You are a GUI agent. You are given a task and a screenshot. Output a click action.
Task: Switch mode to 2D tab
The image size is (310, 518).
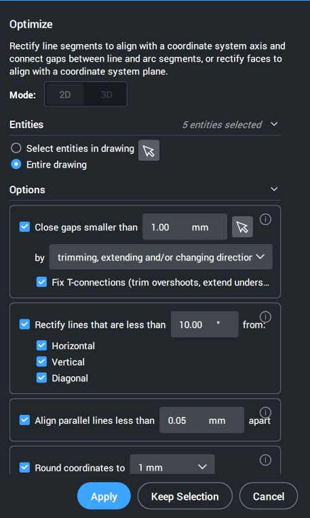tap(64, 95)
